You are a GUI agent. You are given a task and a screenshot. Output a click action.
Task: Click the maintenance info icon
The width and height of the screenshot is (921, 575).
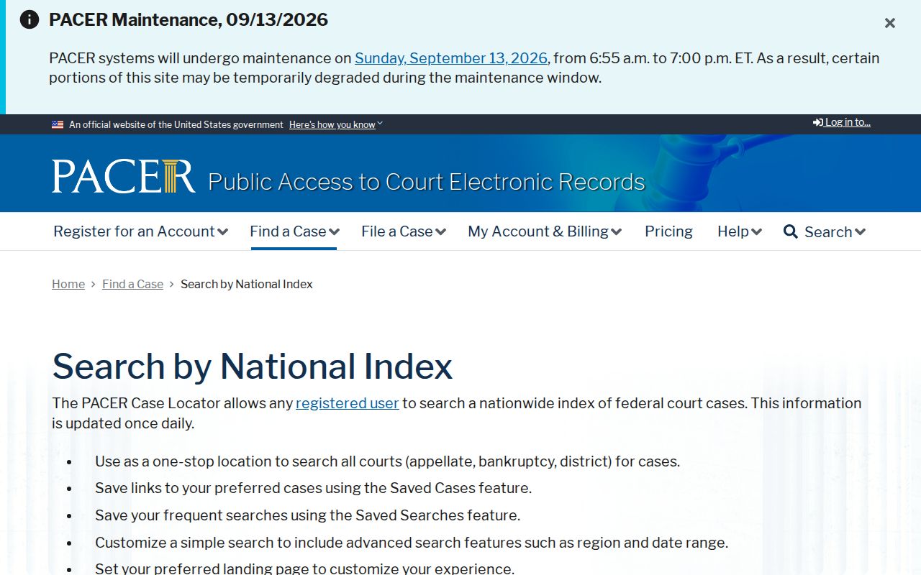tap(30, 19)
